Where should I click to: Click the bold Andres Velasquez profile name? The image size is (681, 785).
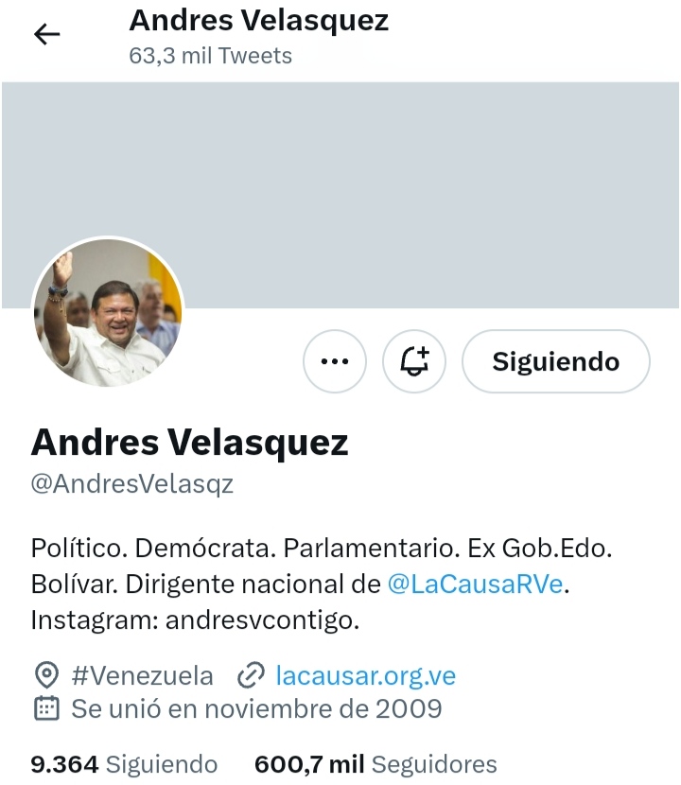pos(189,443)
